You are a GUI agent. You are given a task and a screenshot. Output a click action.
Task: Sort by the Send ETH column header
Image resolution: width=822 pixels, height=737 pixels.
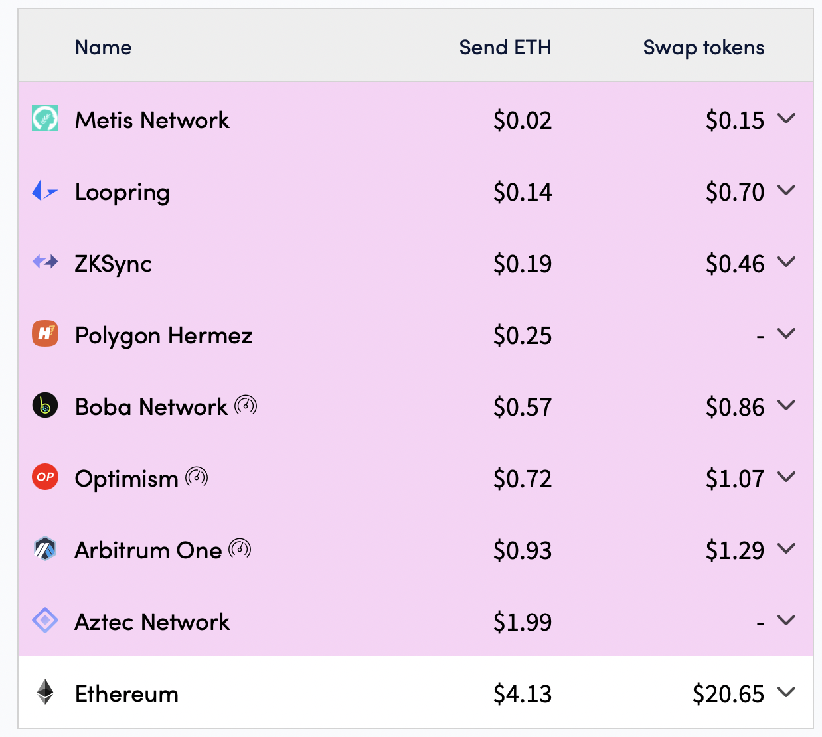505,48
